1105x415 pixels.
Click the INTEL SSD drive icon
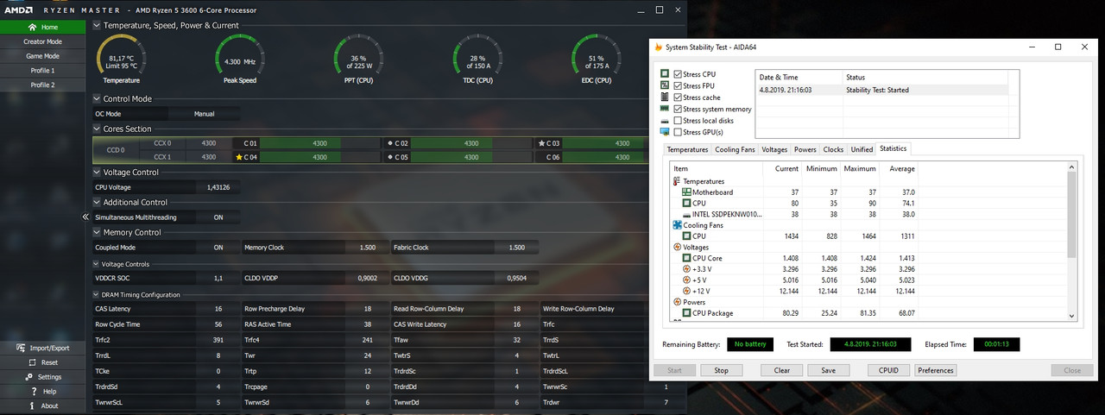click(687, 214)
